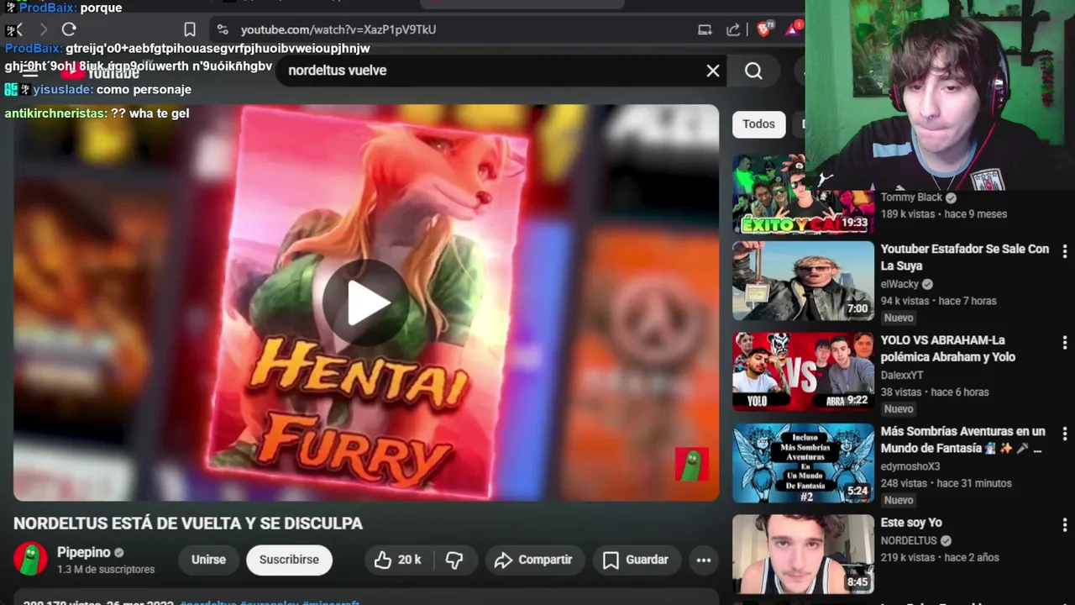The height and width of the screenshot is (605, 1075).
Task: Open the elWacky channel name
Action: pyautogui.click(x=899, y=284)
